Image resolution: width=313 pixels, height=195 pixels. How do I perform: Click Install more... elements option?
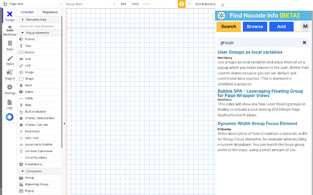(x=39, y=164)
